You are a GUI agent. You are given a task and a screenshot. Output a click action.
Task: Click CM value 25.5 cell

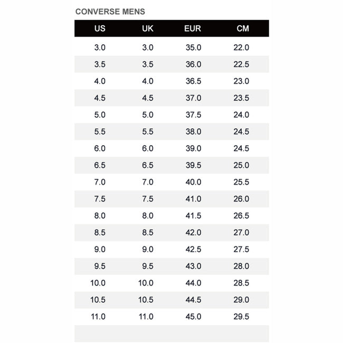pos(241,182)
